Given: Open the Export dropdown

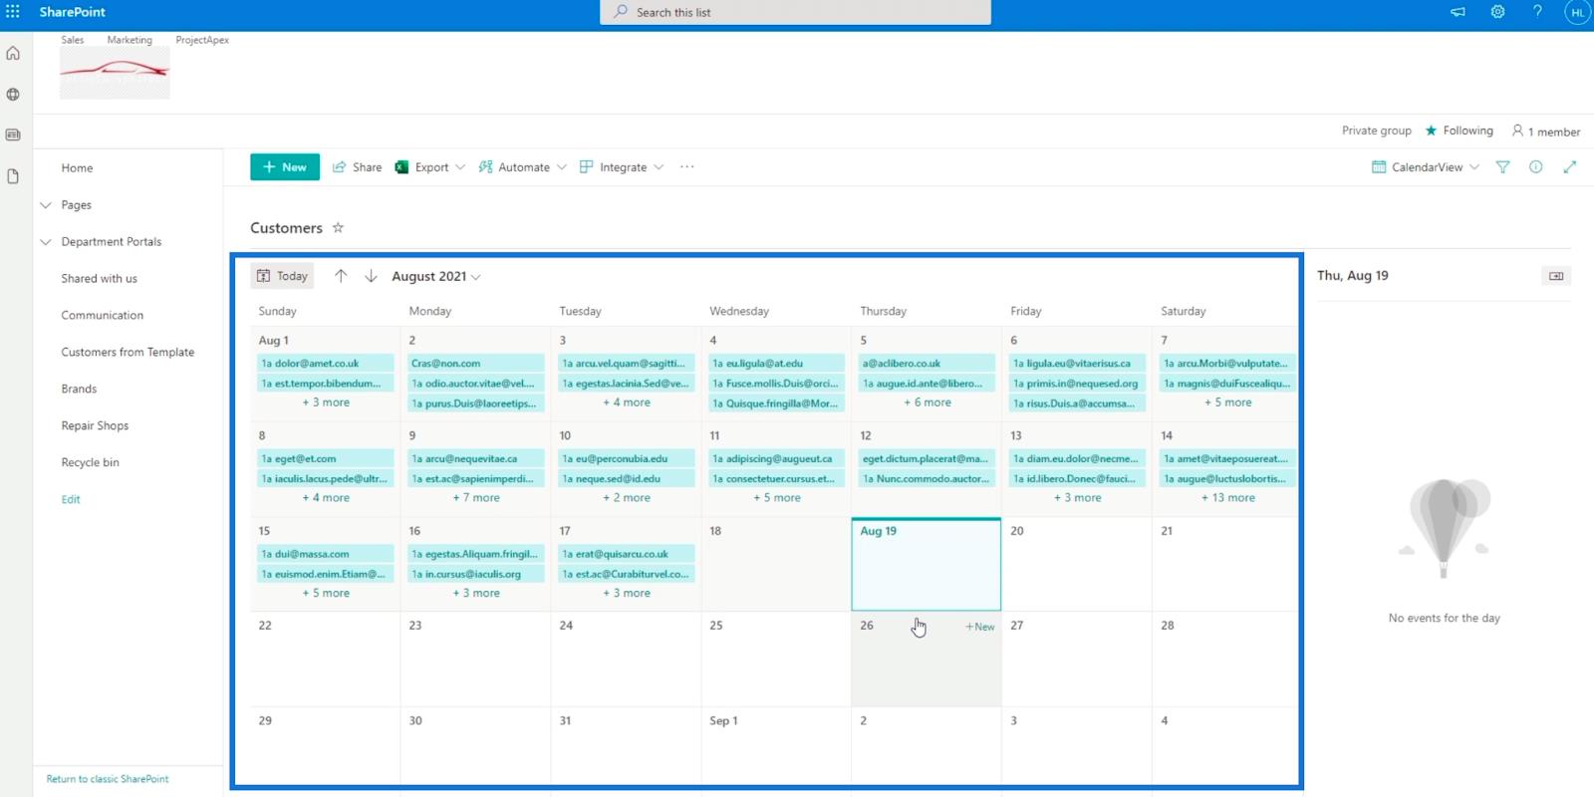Looking at the screenshot, I should pos(430,167).
